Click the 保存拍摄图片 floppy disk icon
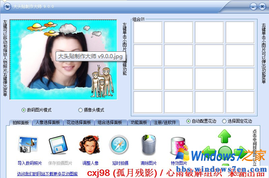Viewport: 269px width, 178px height. pyautogui.click(x=58, y=145)
